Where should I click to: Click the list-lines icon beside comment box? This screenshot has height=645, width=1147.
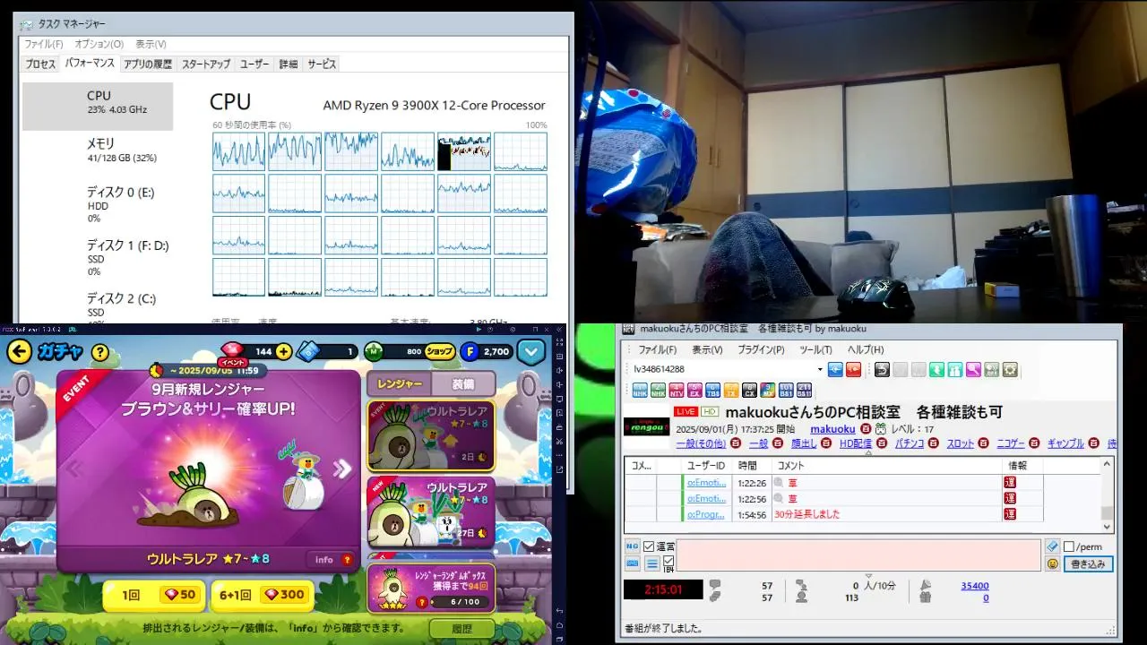pyautogui.click(x=651, y=563)
